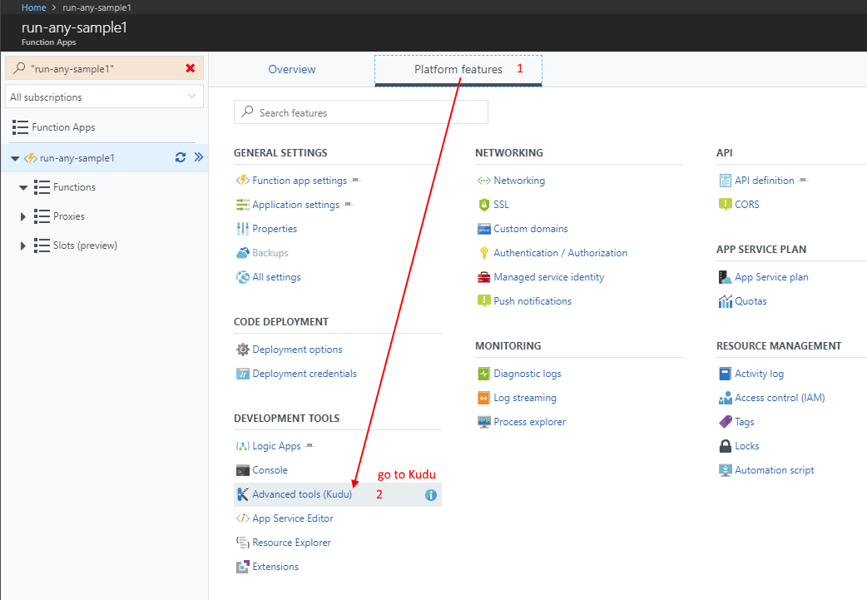Expand the Proxies tree node
Screen dimensions: 867x600
tap(23, 216)
